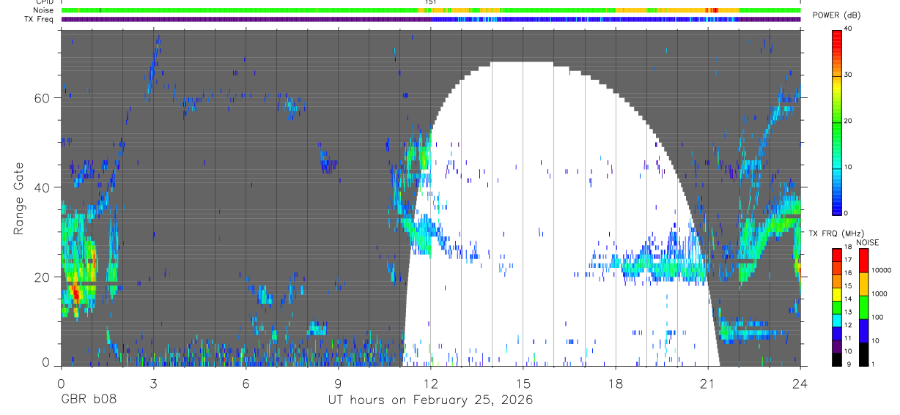Click the GBR b08 radar beam label
The height and width of the screenshot is (415, 900).
tap(89, 400)
